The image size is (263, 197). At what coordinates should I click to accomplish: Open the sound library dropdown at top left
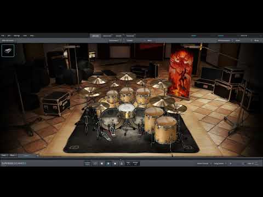[x=8, y=40]
